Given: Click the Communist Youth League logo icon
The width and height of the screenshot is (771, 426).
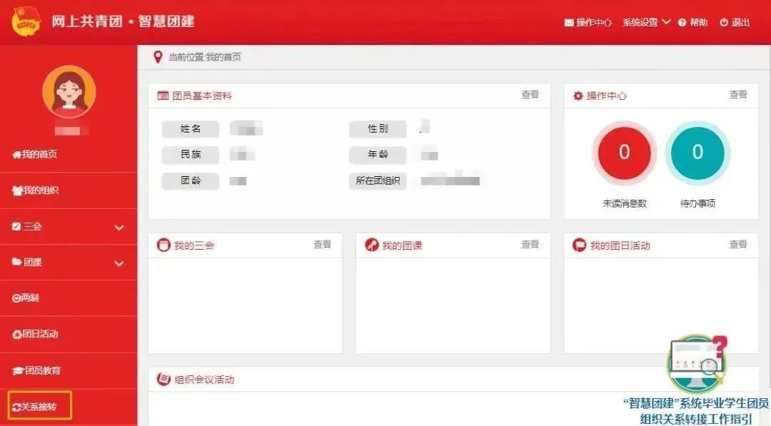Looking at the screenshot, I should pyautogui.click(x=26, y=22).
